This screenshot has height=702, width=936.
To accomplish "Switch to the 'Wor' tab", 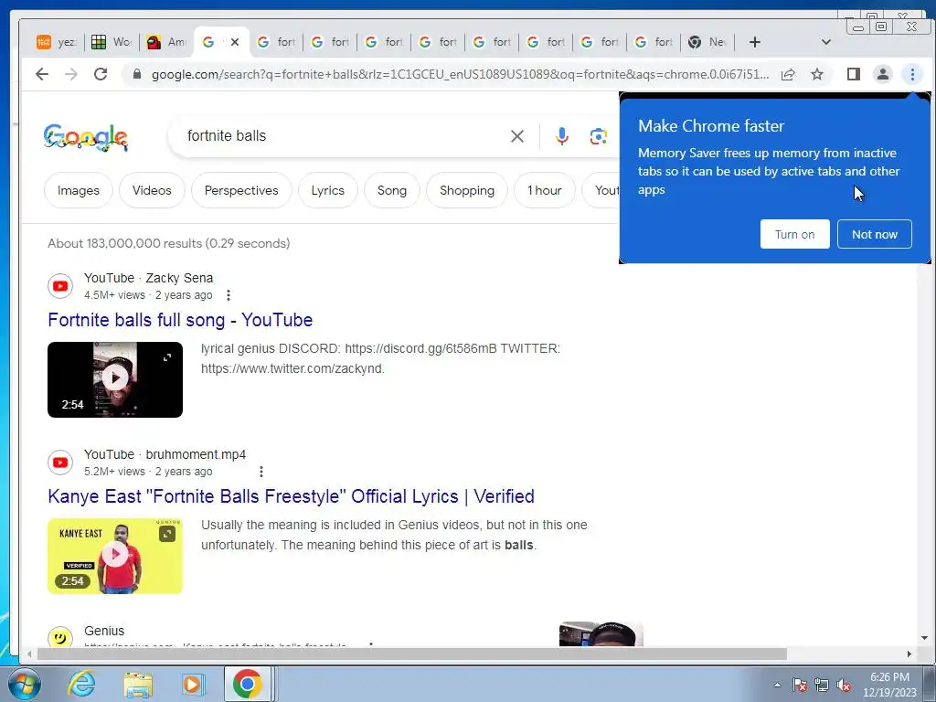I will [x=112, y=42].
